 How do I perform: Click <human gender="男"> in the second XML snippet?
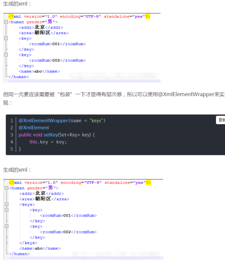coord(34,188)
